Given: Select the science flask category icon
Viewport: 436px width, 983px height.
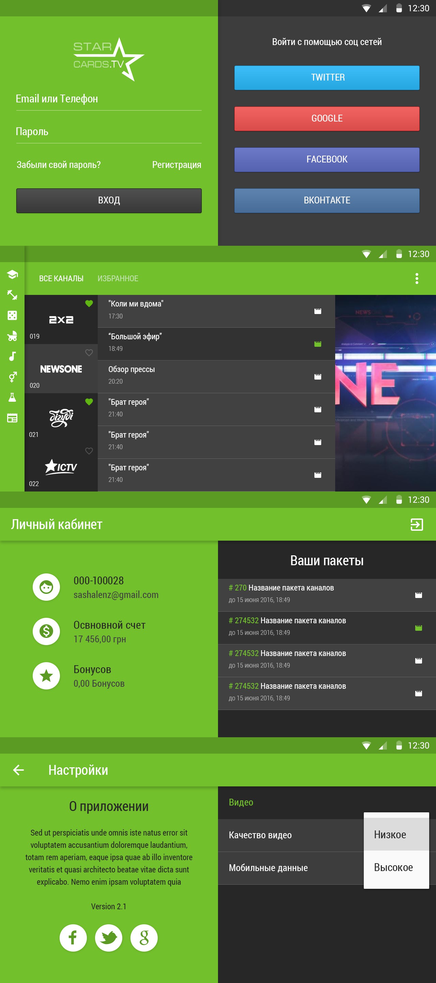Looking at the screenshot, I should point(12,397).
